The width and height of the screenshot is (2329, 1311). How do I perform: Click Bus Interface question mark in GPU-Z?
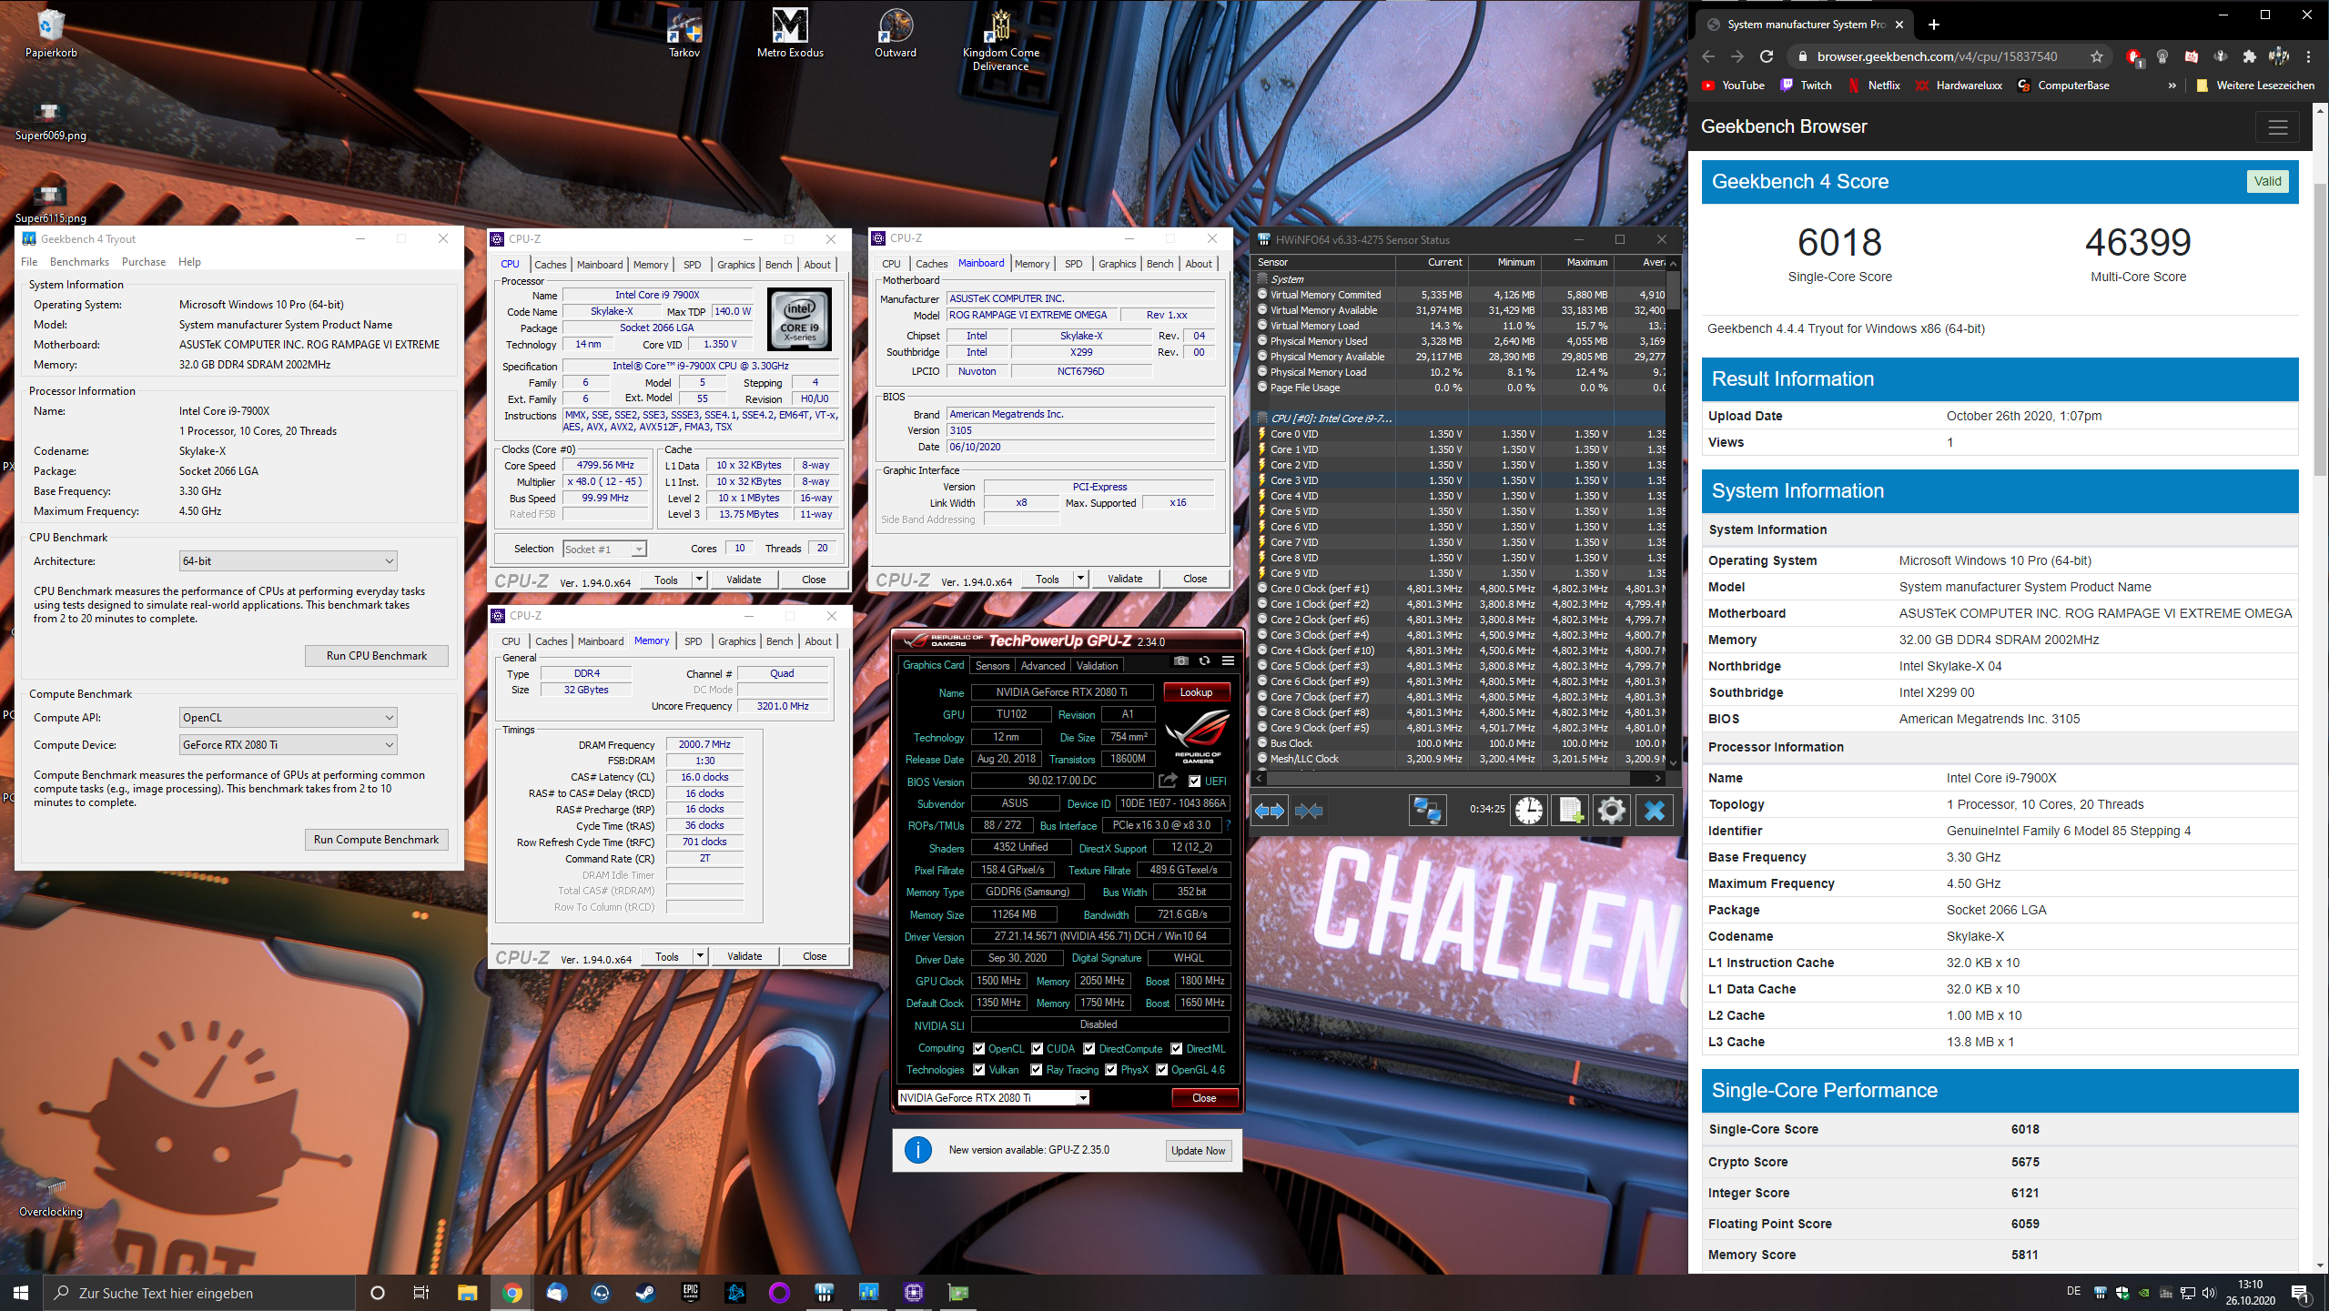[x=1228, y=825]
